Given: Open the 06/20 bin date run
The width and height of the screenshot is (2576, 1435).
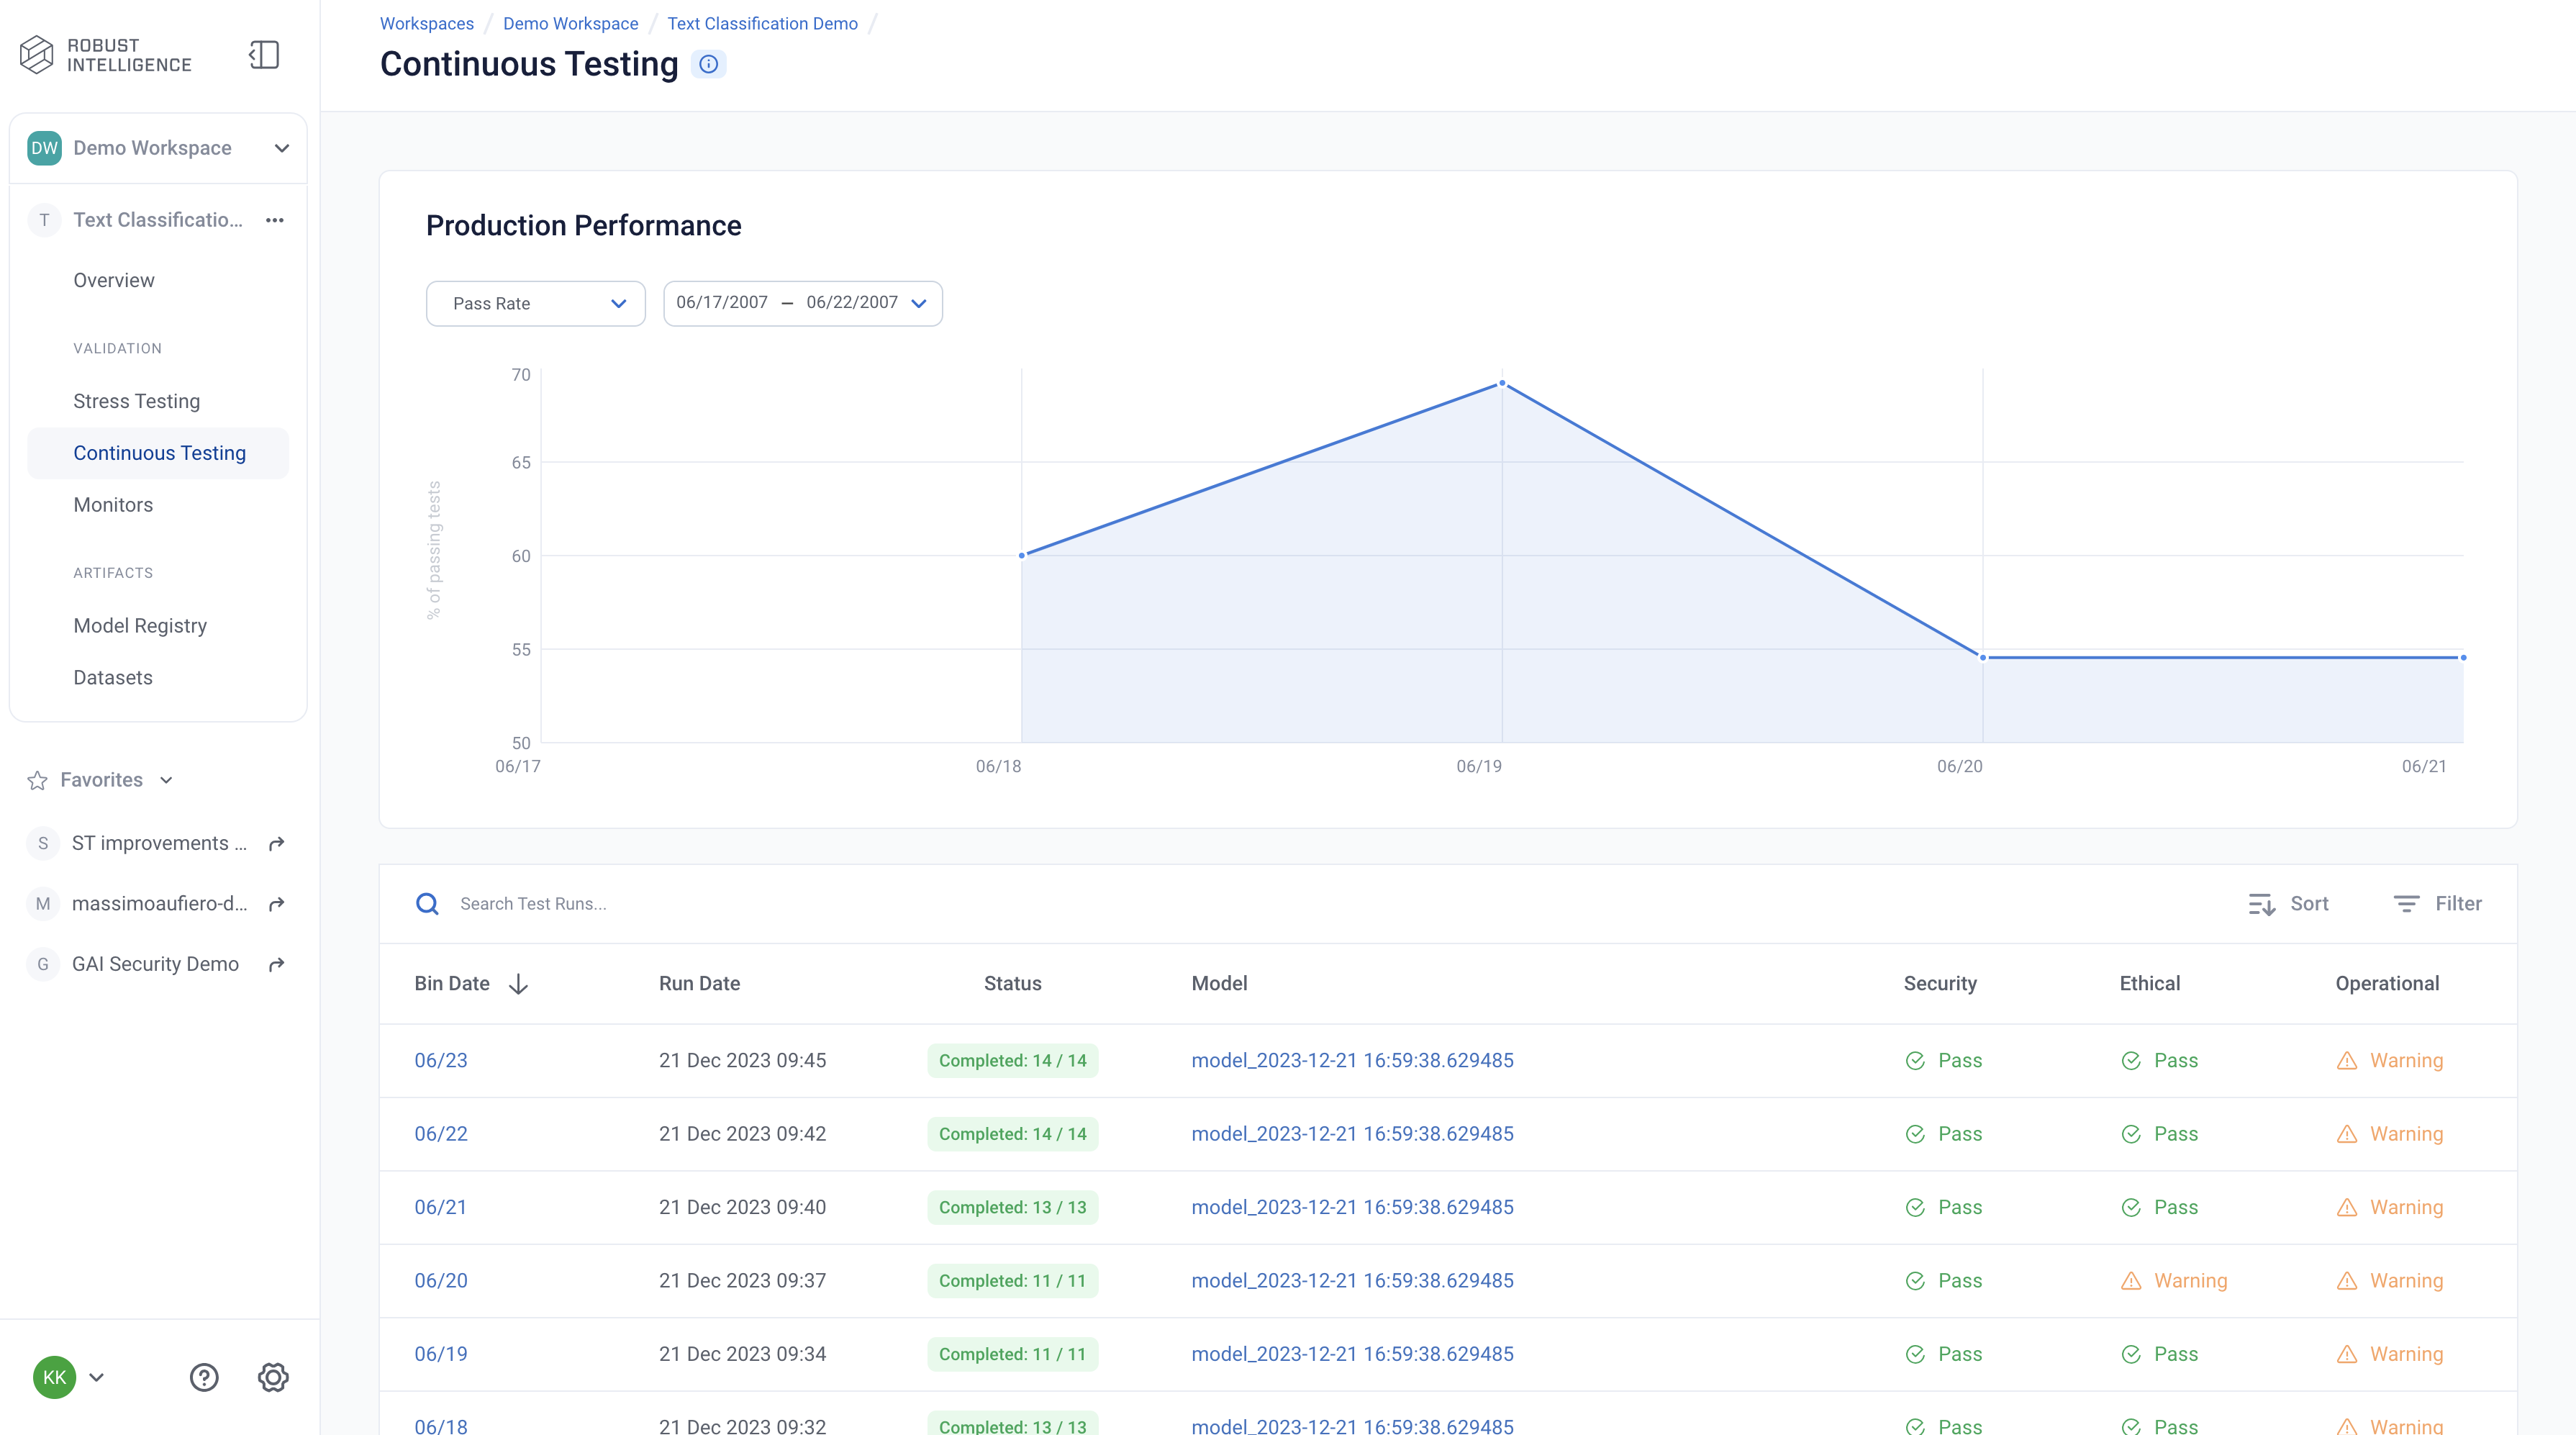Looking at the screenshot, I should [x=441, y=1281].
